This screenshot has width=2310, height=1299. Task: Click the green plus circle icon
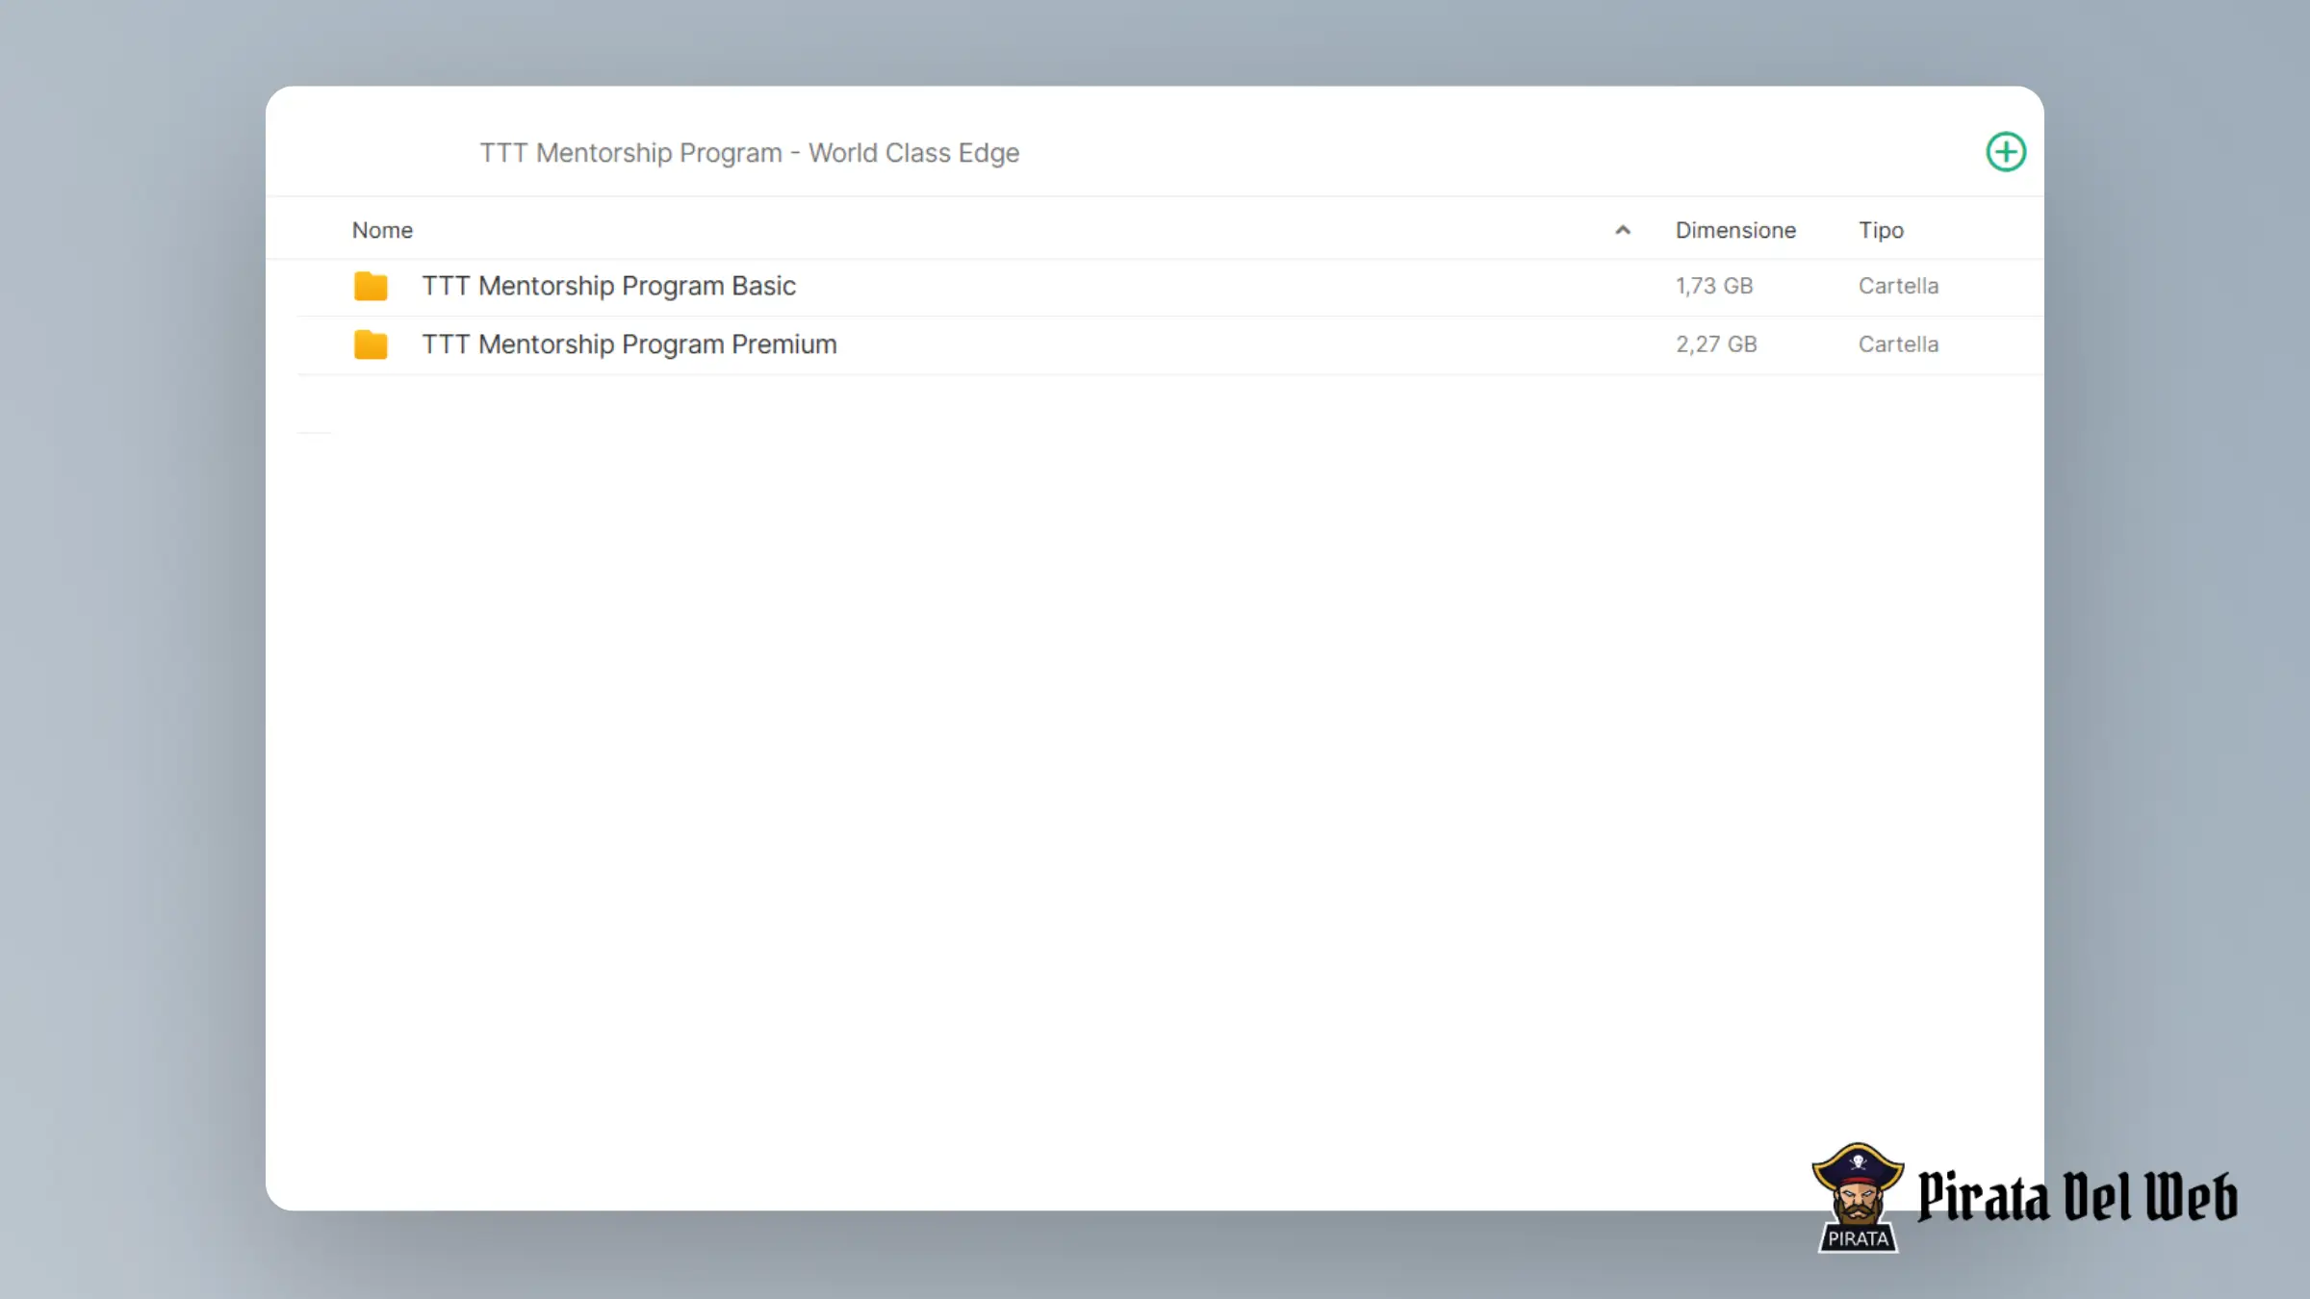pos(2006,152)
